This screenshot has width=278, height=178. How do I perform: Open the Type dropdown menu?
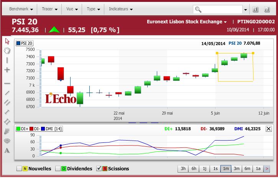coord(94,9)
